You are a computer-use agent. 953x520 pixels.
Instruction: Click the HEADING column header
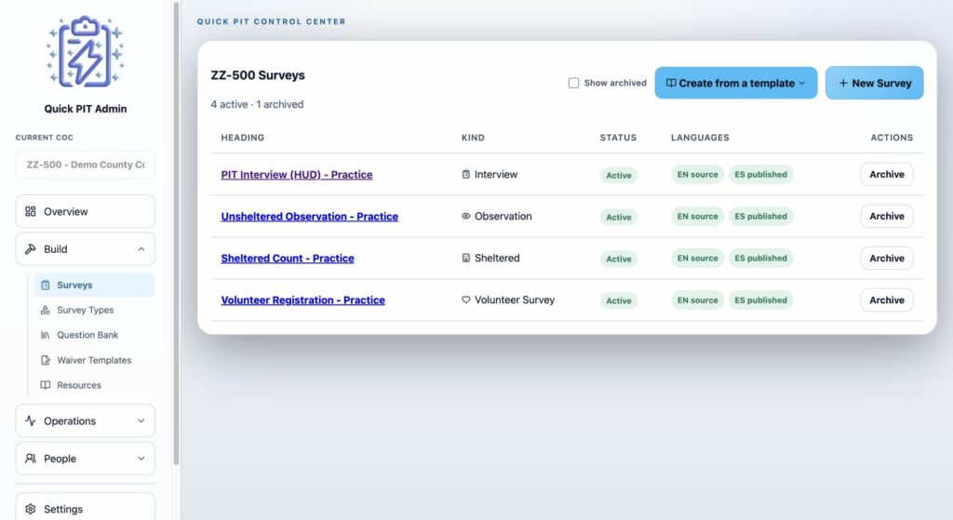pos(243,138)
